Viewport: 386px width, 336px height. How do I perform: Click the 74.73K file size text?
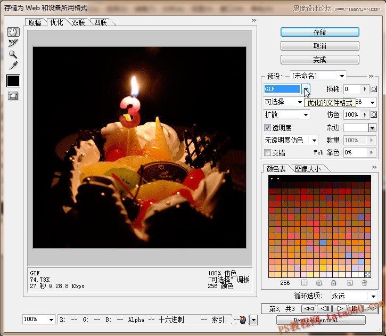pos(40,280)
